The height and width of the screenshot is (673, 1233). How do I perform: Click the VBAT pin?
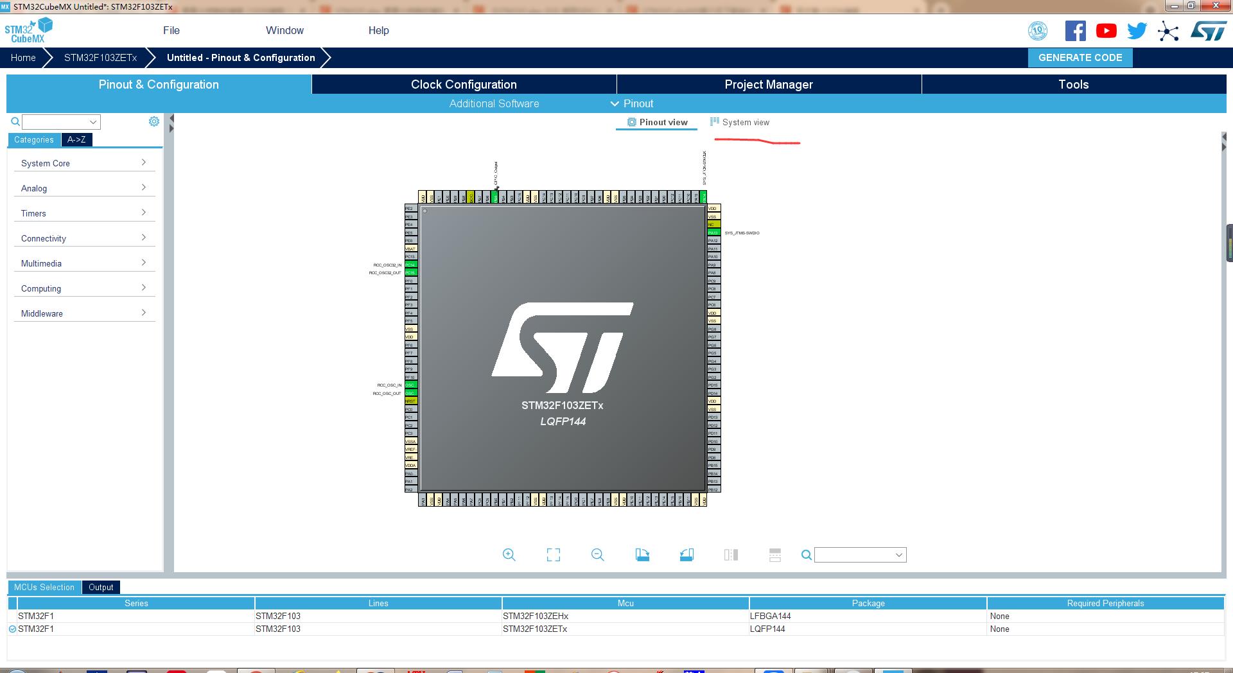click(x=411, y=249)
